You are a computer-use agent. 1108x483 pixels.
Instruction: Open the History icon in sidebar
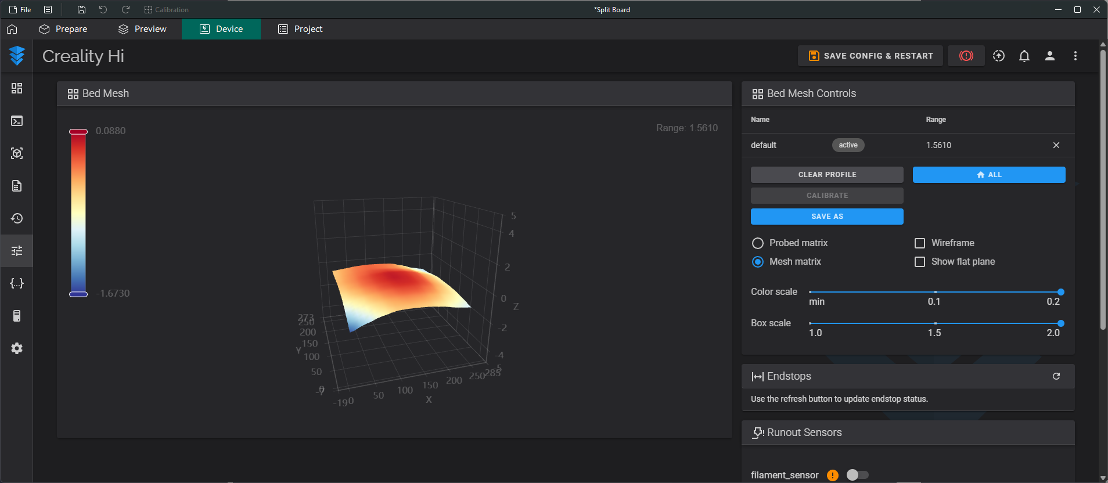pos(17,218)
